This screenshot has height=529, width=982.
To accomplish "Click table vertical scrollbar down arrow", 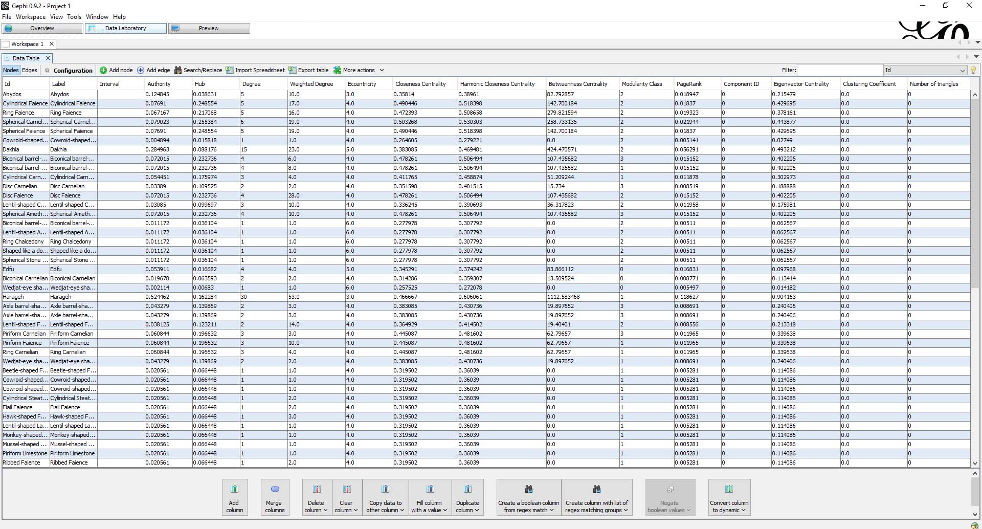I will tap(975, 463).
